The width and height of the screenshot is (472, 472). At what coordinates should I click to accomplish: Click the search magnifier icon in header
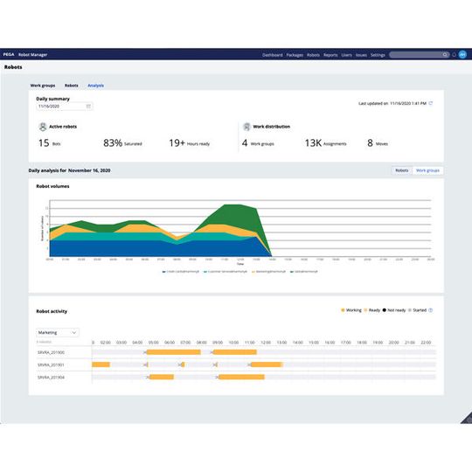tap(445, 55)
